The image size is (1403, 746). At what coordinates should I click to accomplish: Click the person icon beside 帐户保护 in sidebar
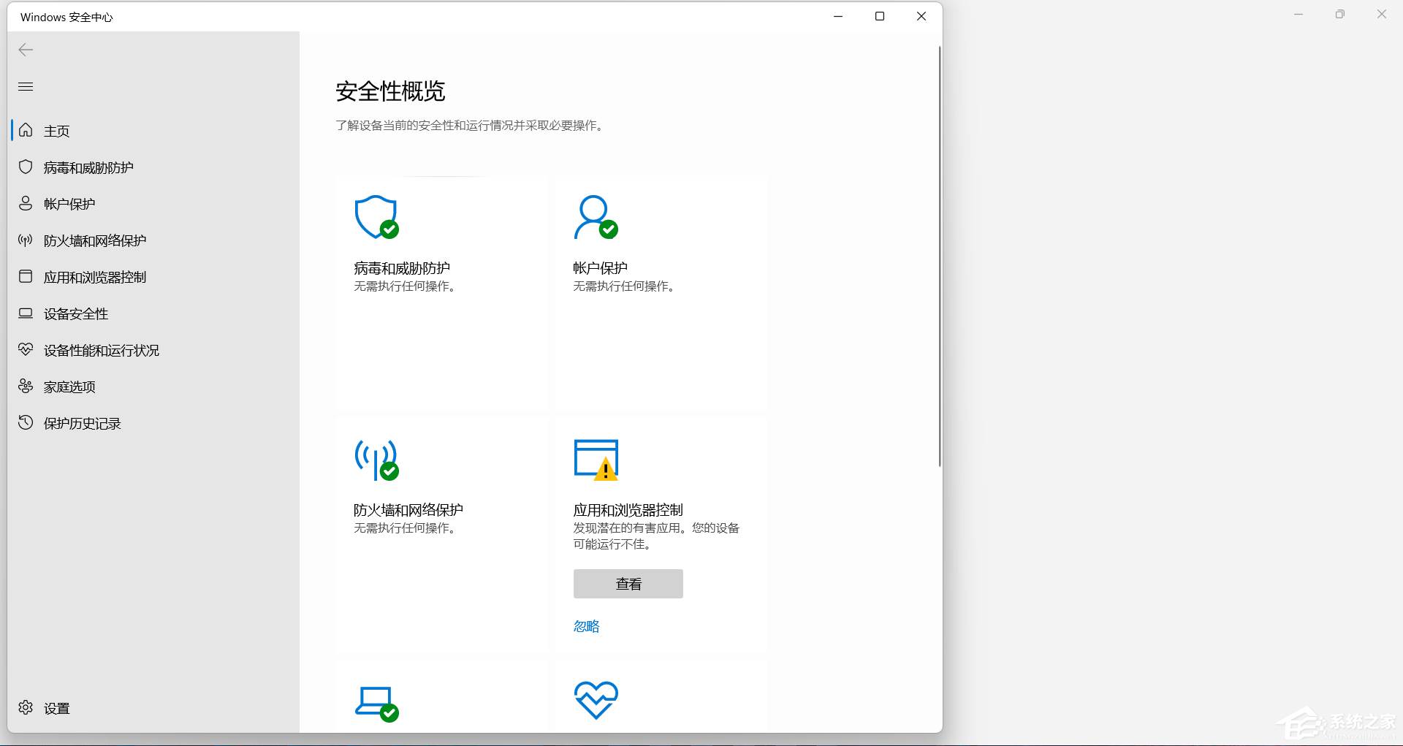(x=26, y=203)
